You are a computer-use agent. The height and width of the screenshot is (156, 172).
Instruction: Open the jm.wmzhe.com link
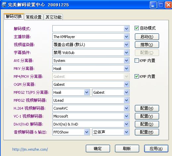pos(30,149)
